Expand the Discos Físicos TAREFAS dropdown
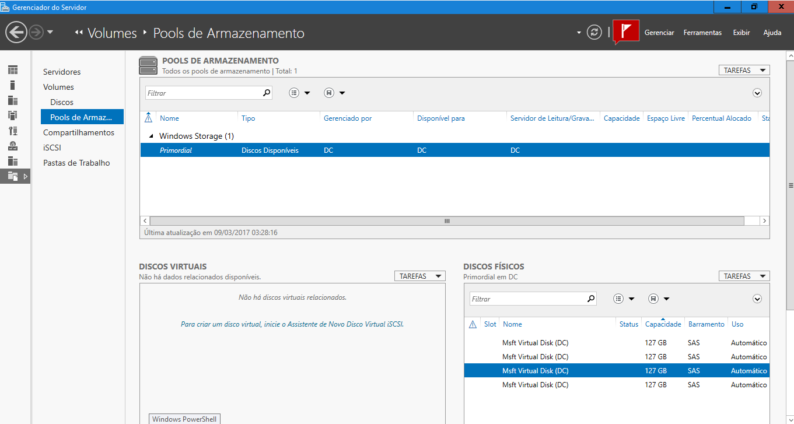794x424 pixels. click(x=744, y=276)
